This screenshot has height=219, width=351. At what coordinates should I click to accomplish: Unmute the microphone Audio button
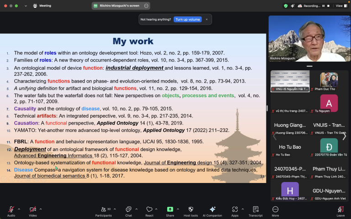pyautogui.click(x=11, y=209)
